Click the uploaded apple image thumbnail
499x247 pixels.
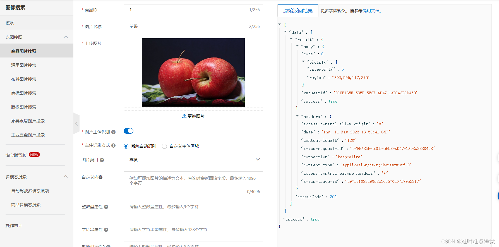click(x=193, y=72)
